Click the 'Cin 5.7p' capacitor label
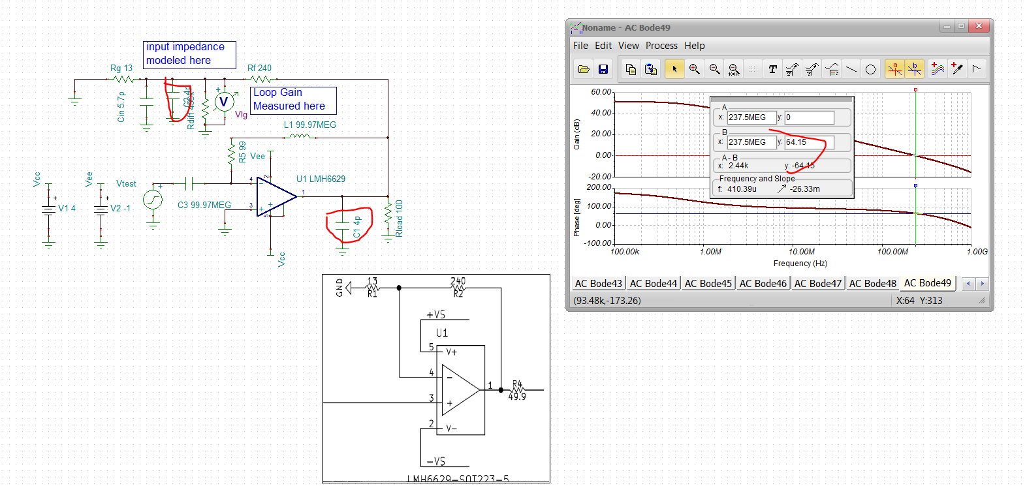This screenshot has height=486, width=1025. click(121, 107)
